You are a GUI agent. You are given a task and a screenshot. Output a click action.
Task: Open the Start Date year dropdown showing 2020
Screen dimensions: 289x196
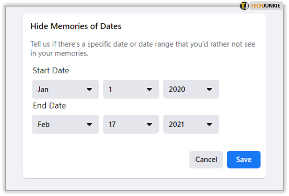[191, 89]
